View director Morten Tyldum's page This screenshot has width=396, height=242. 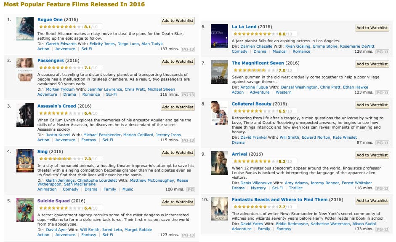(x=60, y=89)
